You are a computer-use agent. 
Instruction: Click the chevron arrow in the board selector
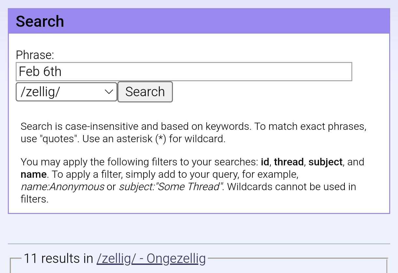click(109, 92)
